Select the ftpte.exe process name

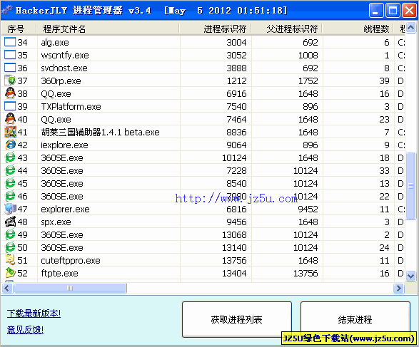click(59, 273)
